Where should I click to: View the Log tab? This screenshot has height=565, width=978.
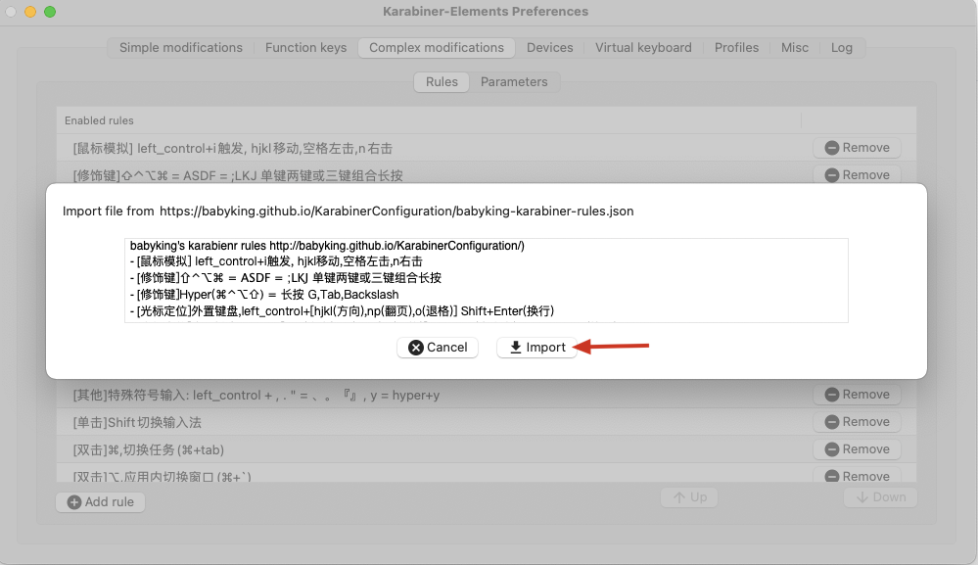click(x=841, y=47)
